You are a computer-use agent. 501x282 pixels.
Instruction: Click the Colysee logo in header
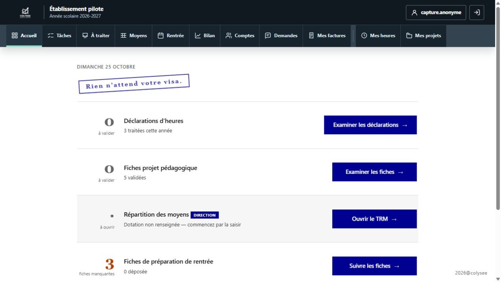click(25, 13)
